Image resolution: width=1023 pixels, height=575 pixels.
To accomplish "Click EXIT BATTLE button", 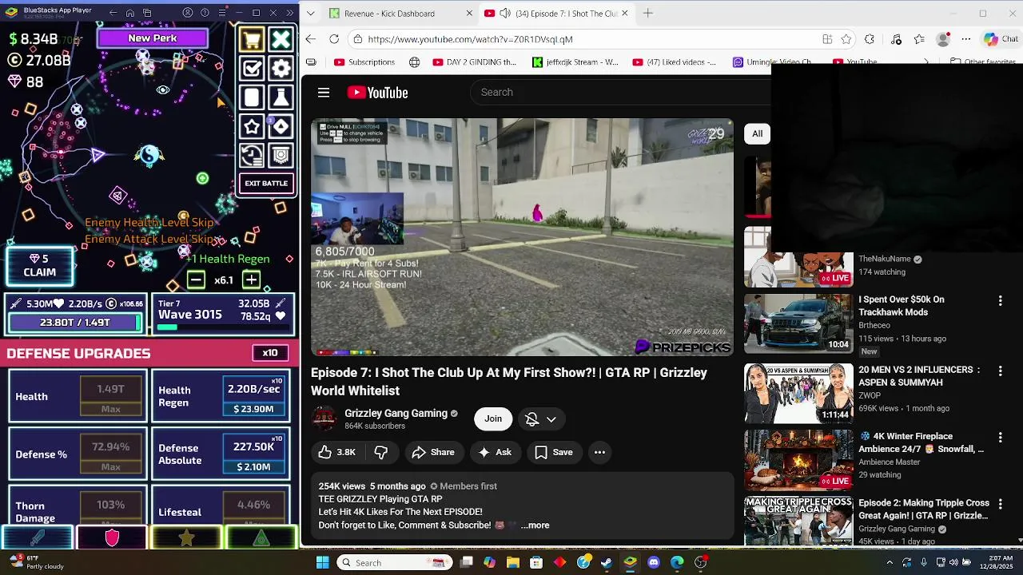I will [266, 184].
